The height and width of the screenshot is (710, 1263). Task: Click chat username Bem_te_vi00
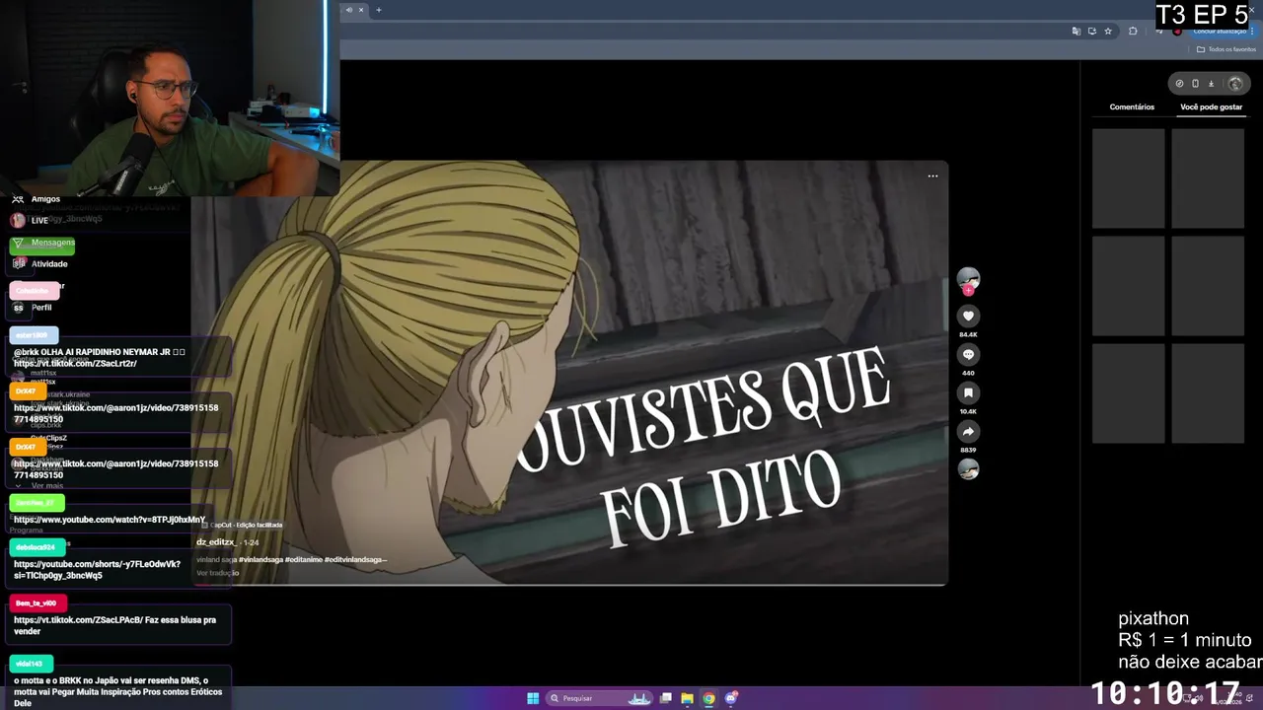coord(37,603)
